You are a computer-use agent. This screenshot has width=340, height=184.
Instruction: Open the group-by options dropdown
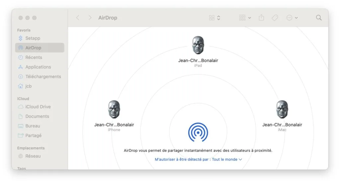(245, 18)
